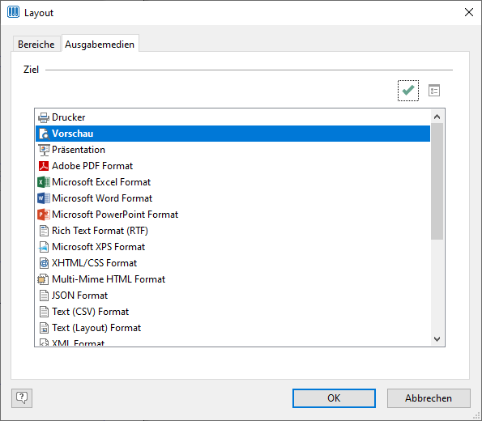Click the XHTML/CSS globe icon

tap(44, 263)
